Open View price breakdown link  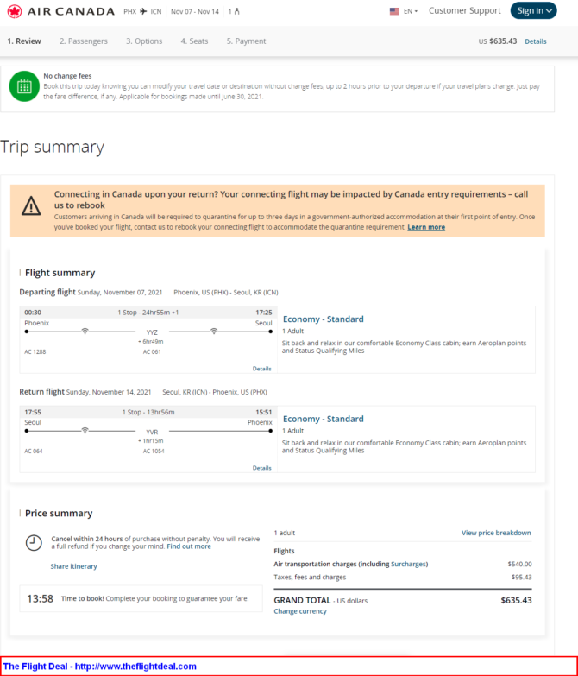tap(496, 533)
